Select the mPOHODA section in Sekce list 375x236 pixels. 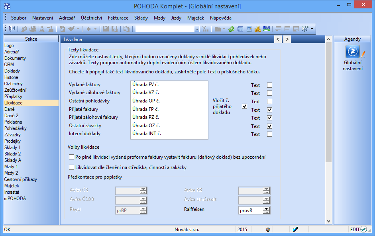(31, 199)
